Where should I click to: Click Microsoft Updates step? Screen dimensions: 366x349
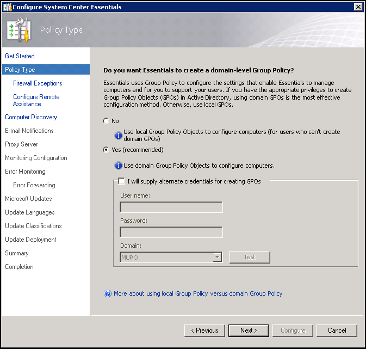point(28,199)
